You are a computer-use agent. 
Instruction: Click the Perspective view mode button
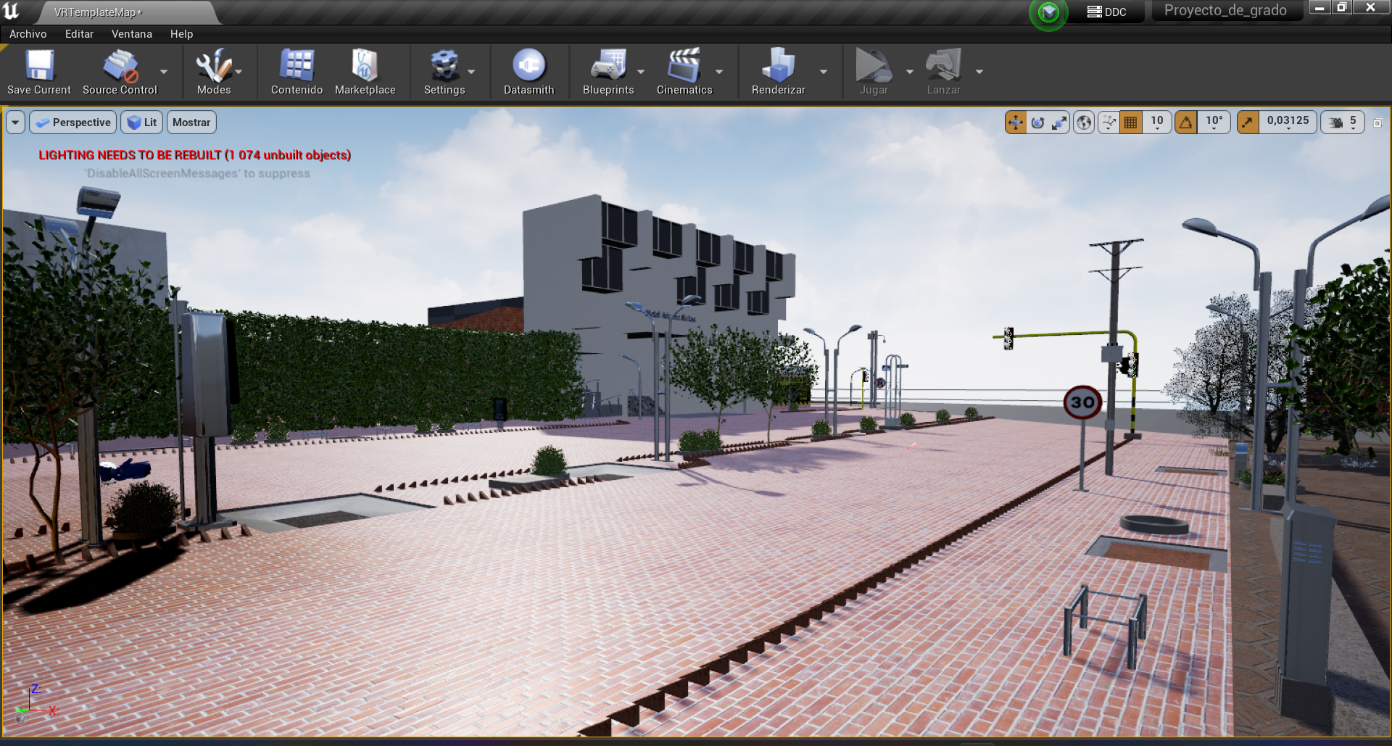[73, 123]
